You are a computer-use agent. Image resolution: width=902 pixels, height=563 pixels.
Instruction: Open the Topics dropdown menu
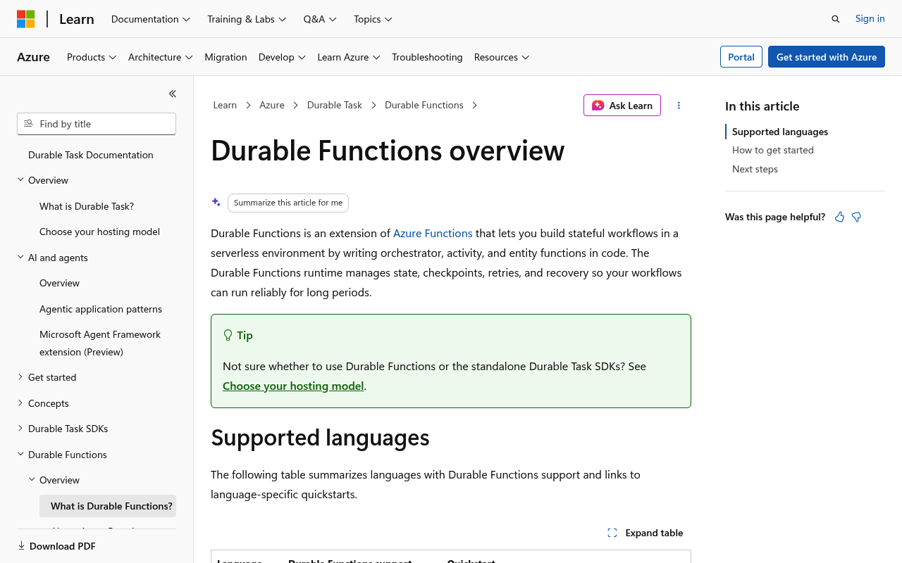pos(373,19)
